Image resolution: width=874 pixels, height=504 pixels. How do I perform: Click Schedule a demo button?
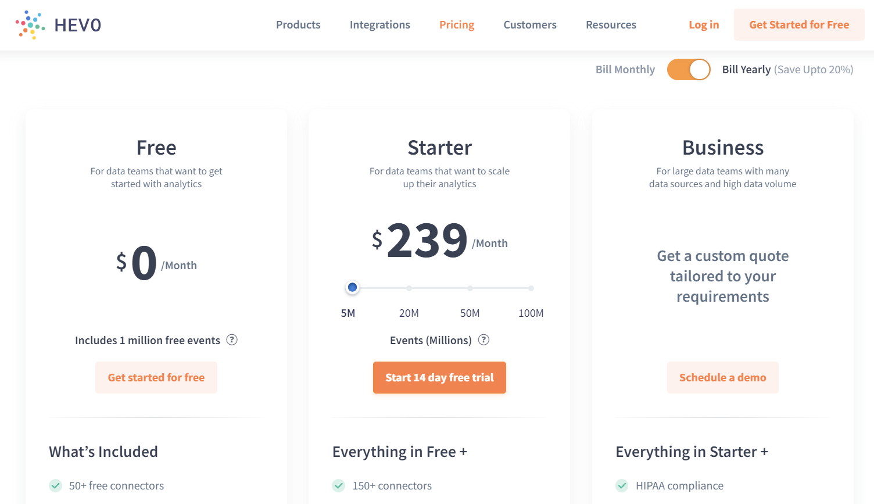pyautogui.click(x=722, y=378)
